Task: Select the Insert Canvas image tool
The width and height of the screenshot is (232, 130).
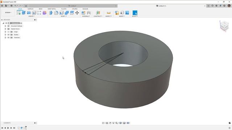Action: (x=127, y=13)
